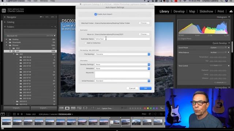Click the Export button
Viewport: 234px width, 131px height.
coord(44,108)
